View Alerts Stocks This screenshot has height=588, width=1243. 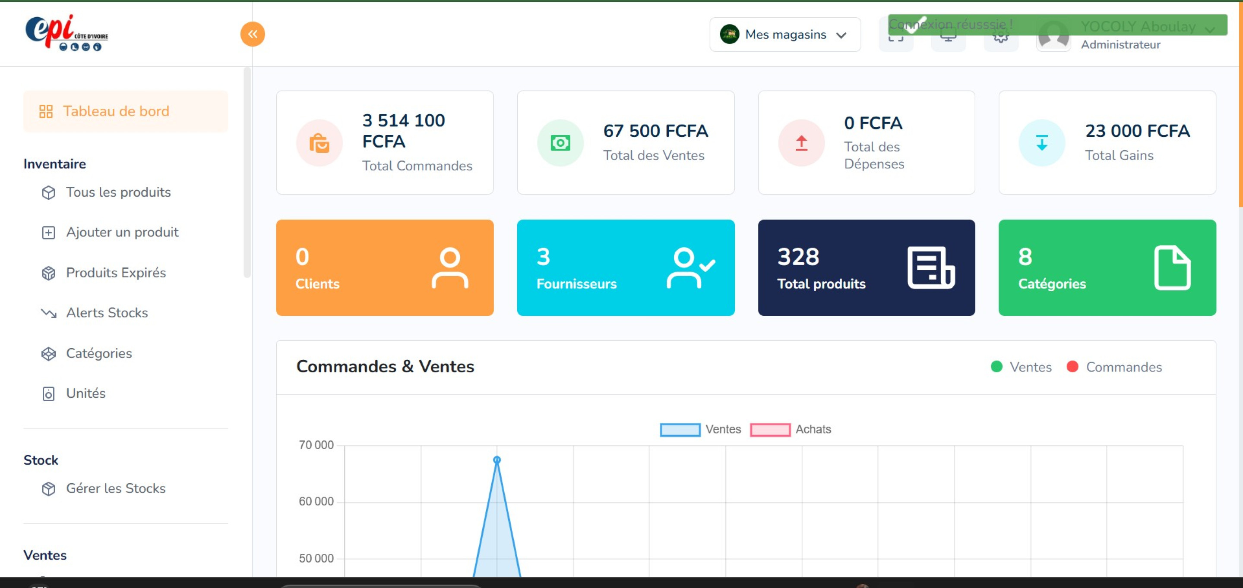(107, 312)
